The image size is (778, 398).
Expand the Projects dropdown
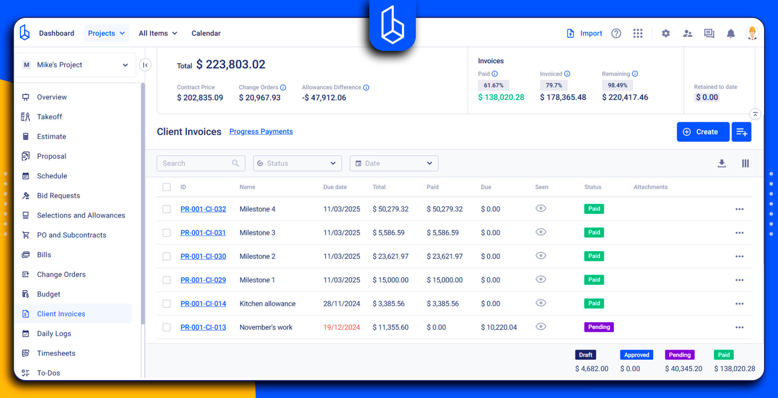click(x=106, y=33)
